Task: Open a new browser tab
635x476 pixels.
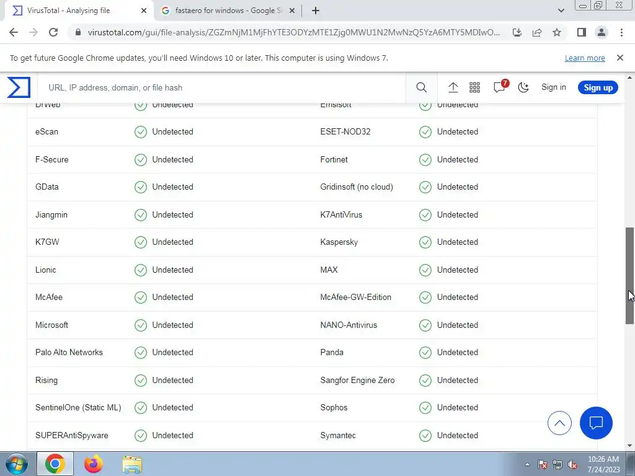Action: coord(316,11)
